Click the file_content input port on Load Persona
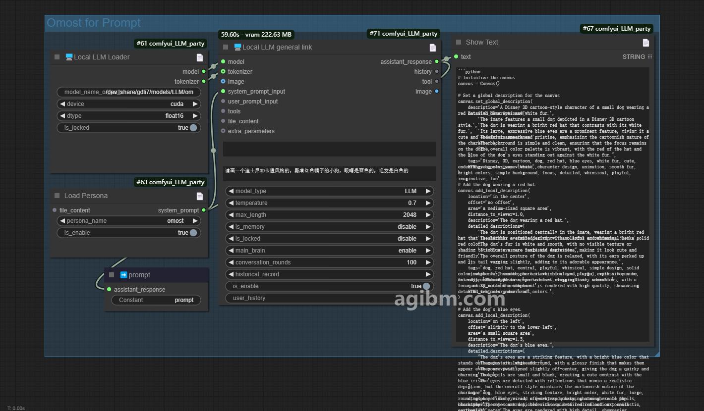 [x=55, y=210]
